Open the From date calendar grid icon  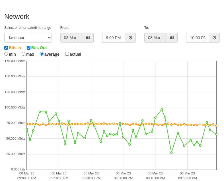[x=88, y=38]
